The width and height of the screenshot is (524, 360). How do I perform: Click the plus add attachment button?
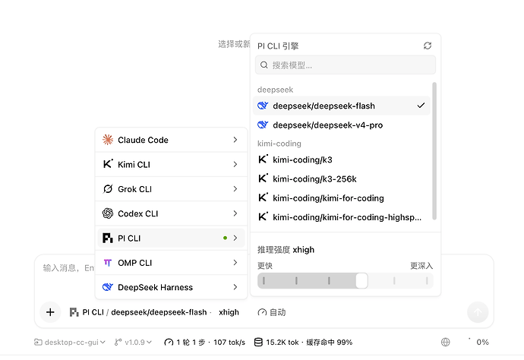pos(50,312)
